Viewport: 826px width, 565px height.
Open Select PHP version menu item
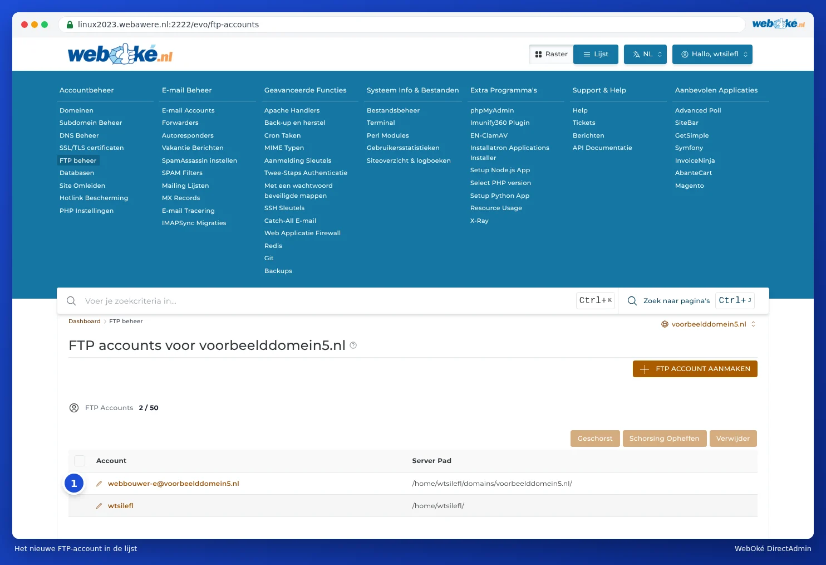(x=500, y=183)
